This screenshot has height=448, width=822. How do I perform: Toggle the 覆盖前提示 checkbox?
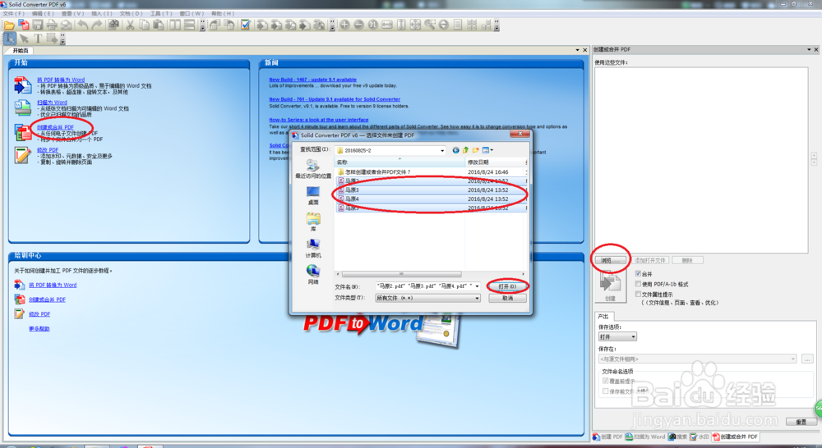pyautogui.click(x=606, y=381)
